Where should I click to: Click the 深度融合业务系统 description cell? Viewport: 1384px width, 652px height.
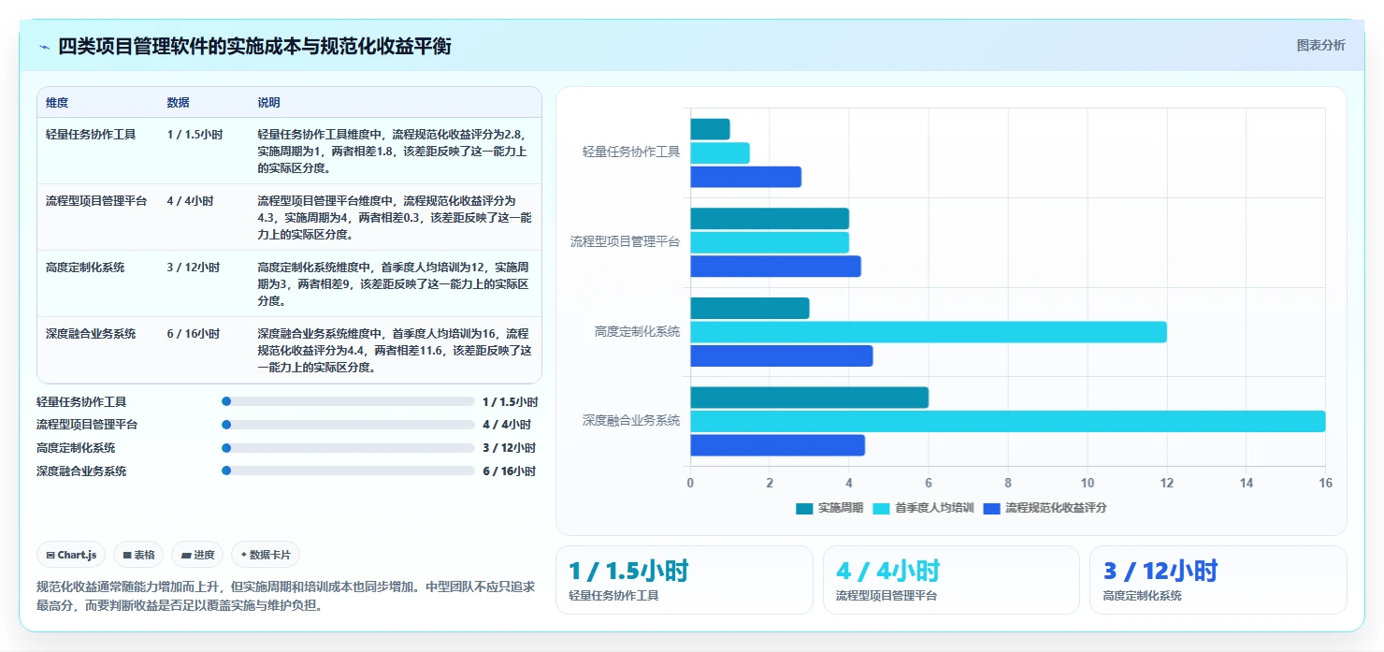(x=395, y=350)
